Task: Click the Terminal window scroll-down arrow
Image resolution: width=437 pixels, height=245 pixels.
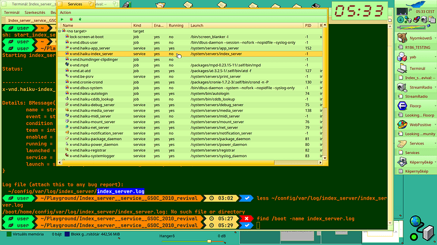Action: click(x=390, y=223)
